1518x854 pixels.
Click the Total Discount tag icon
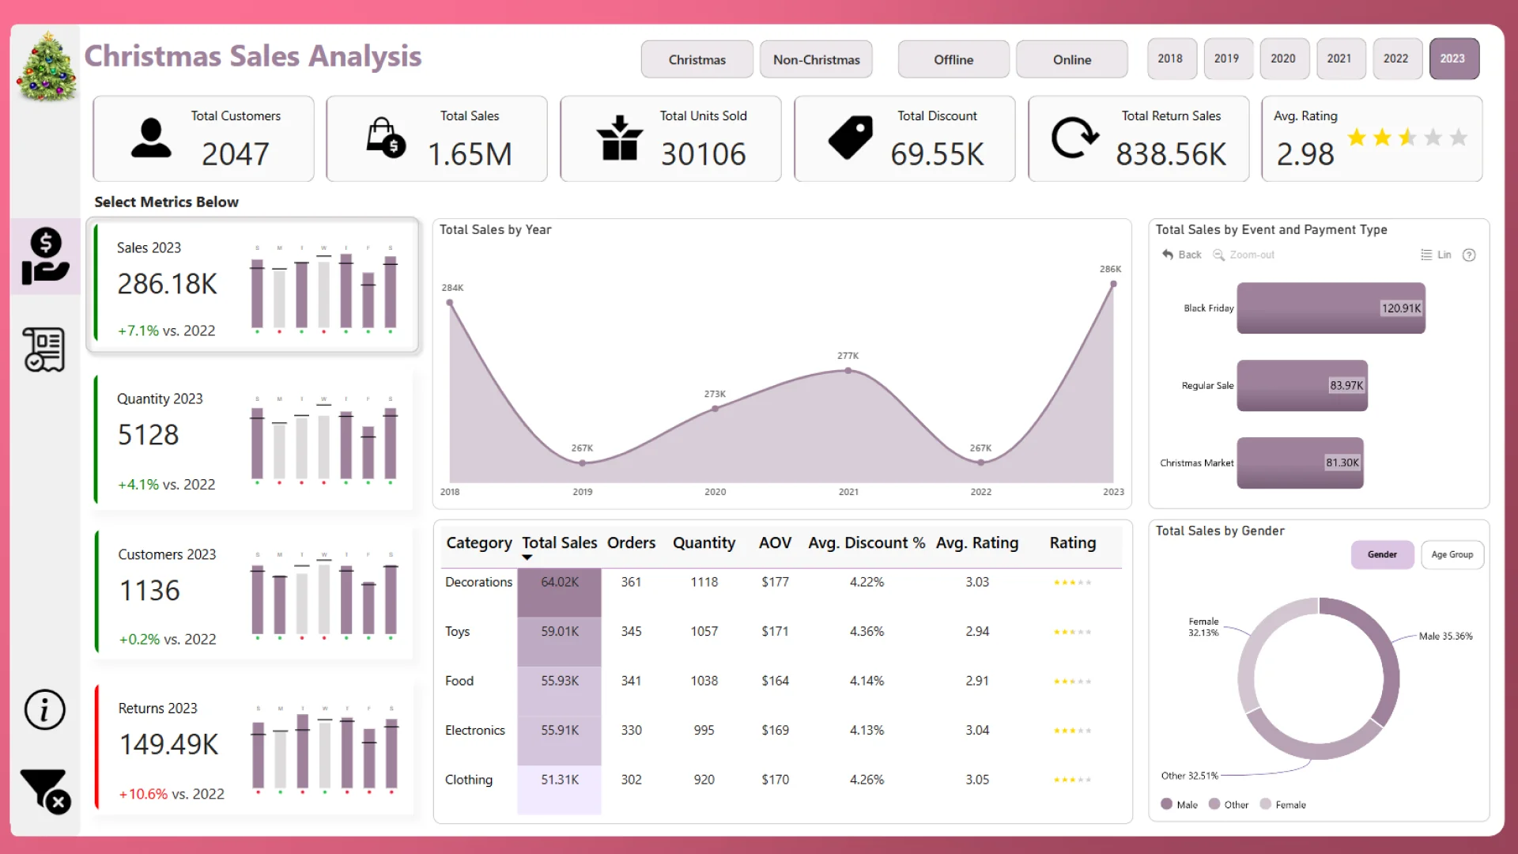(851, 138)
